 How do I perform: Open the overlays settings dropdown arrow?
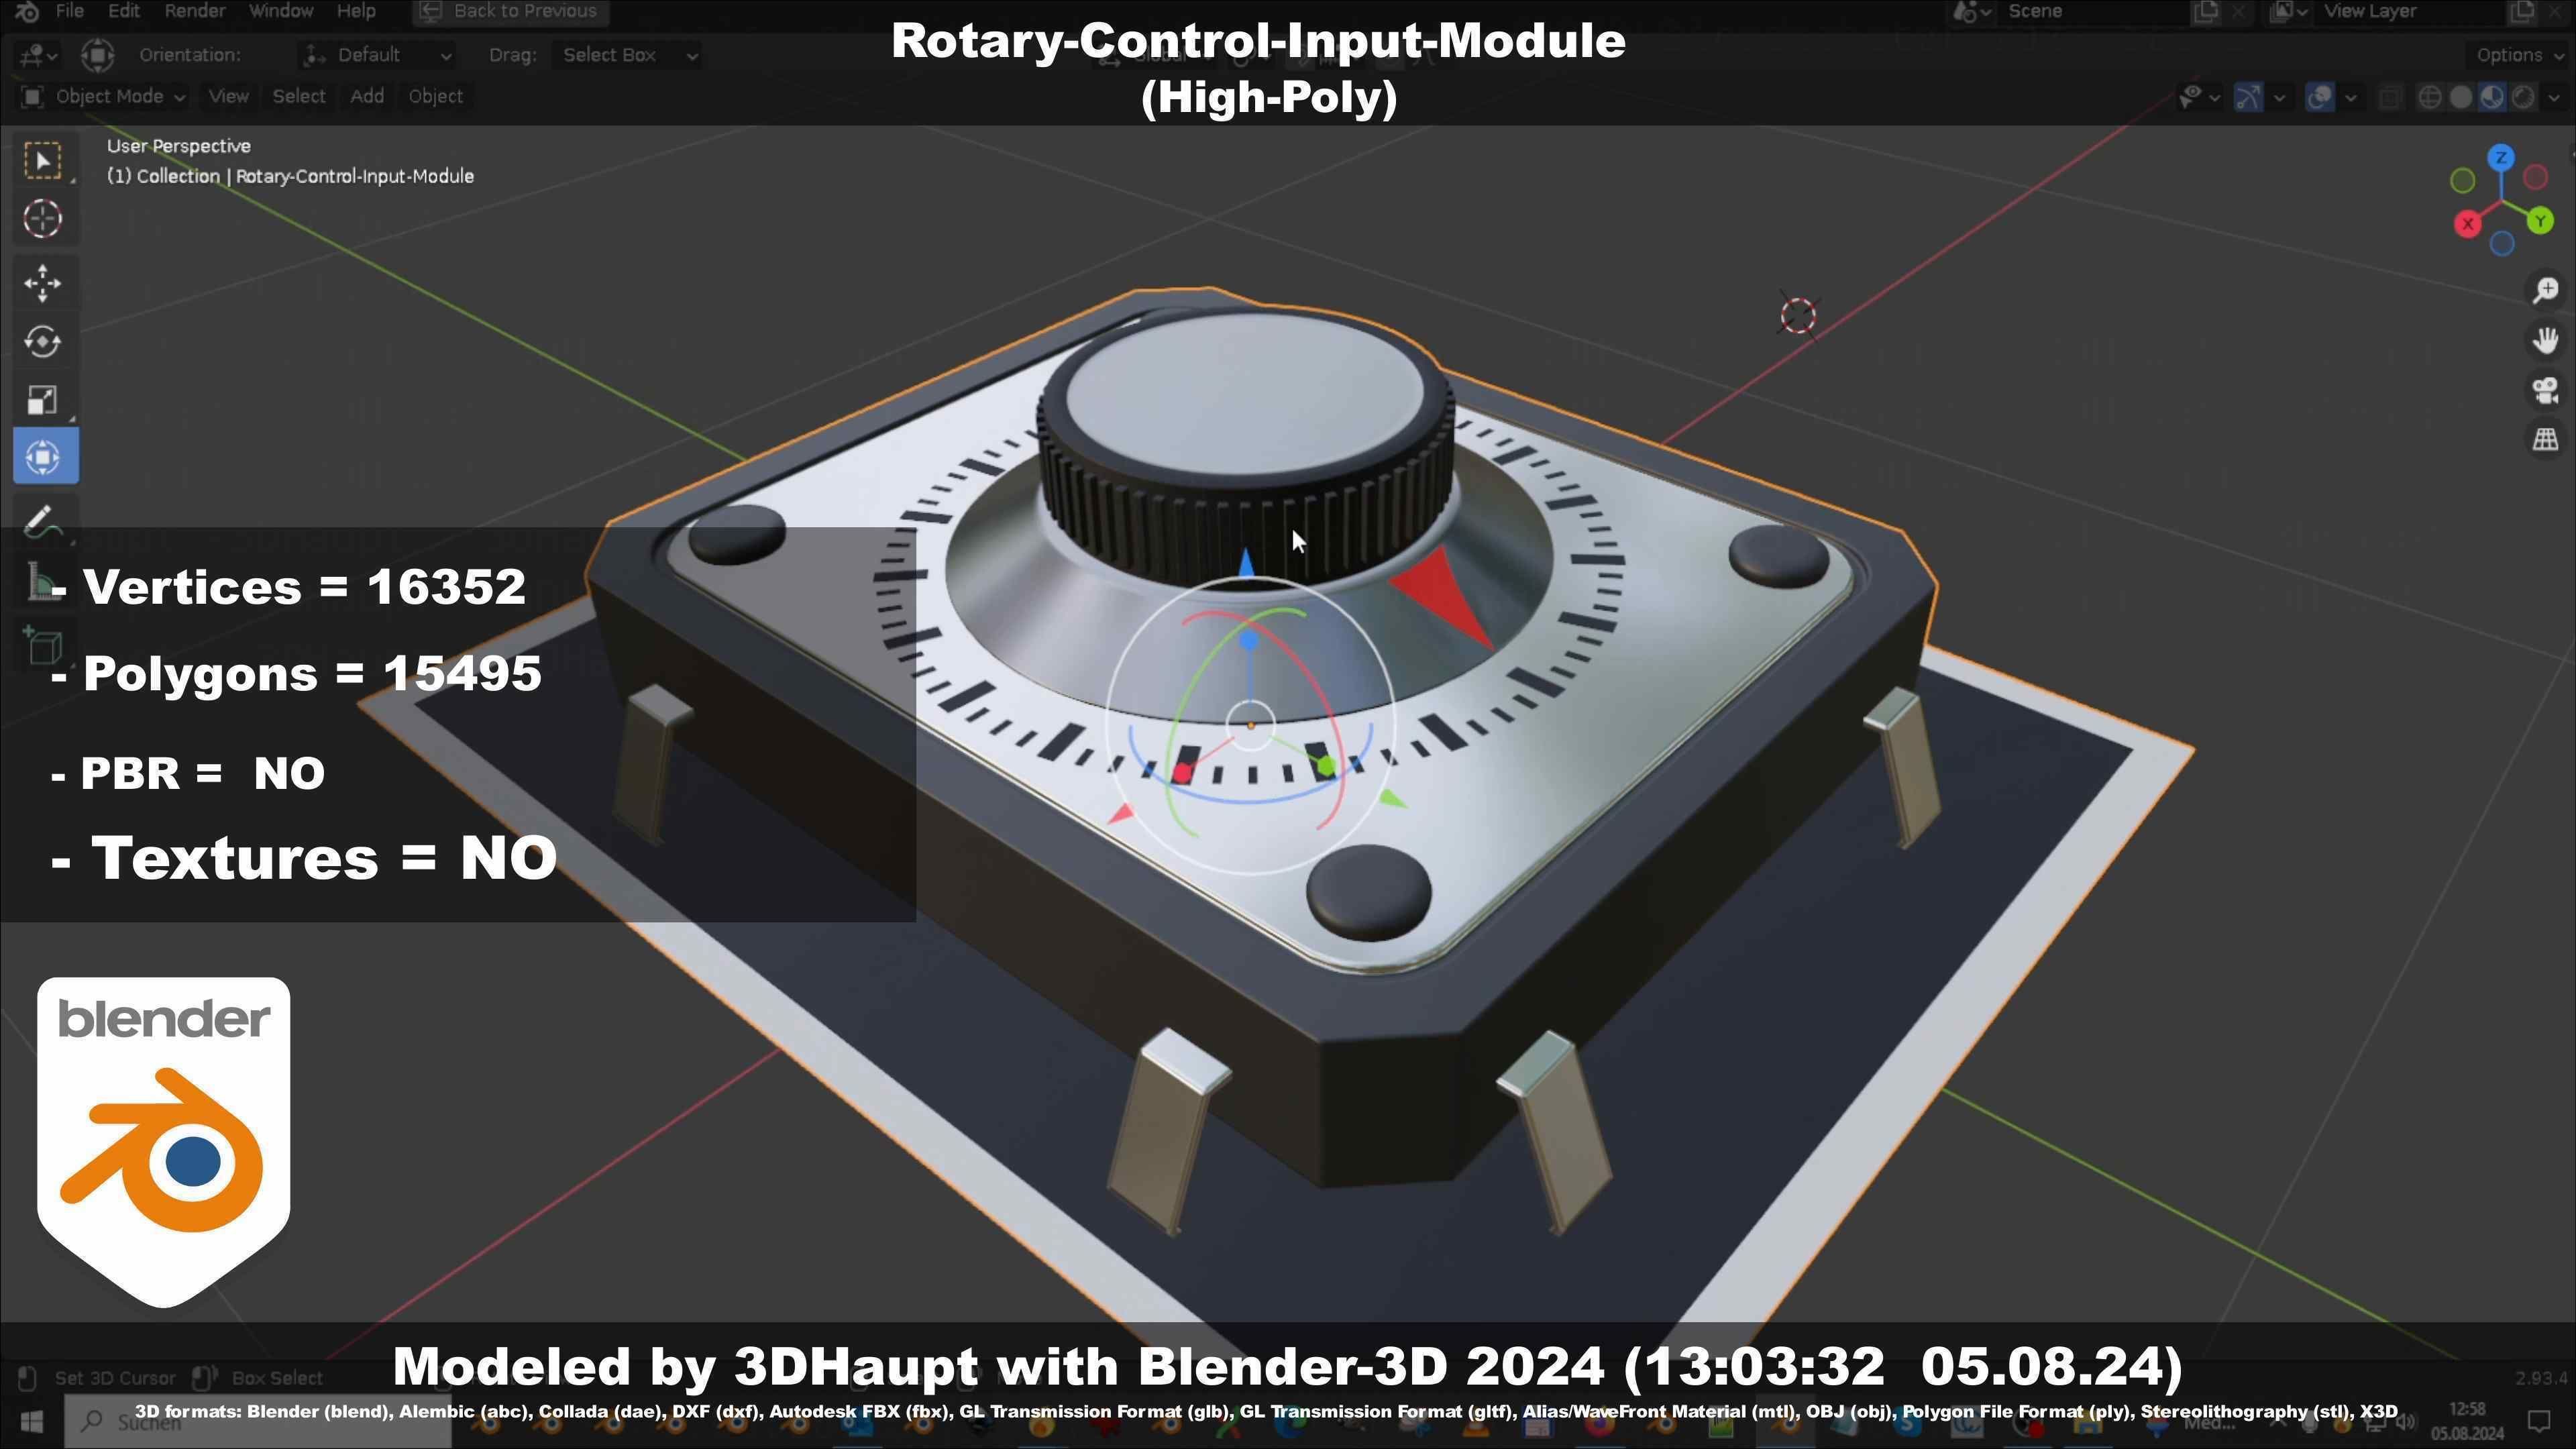2350,97
